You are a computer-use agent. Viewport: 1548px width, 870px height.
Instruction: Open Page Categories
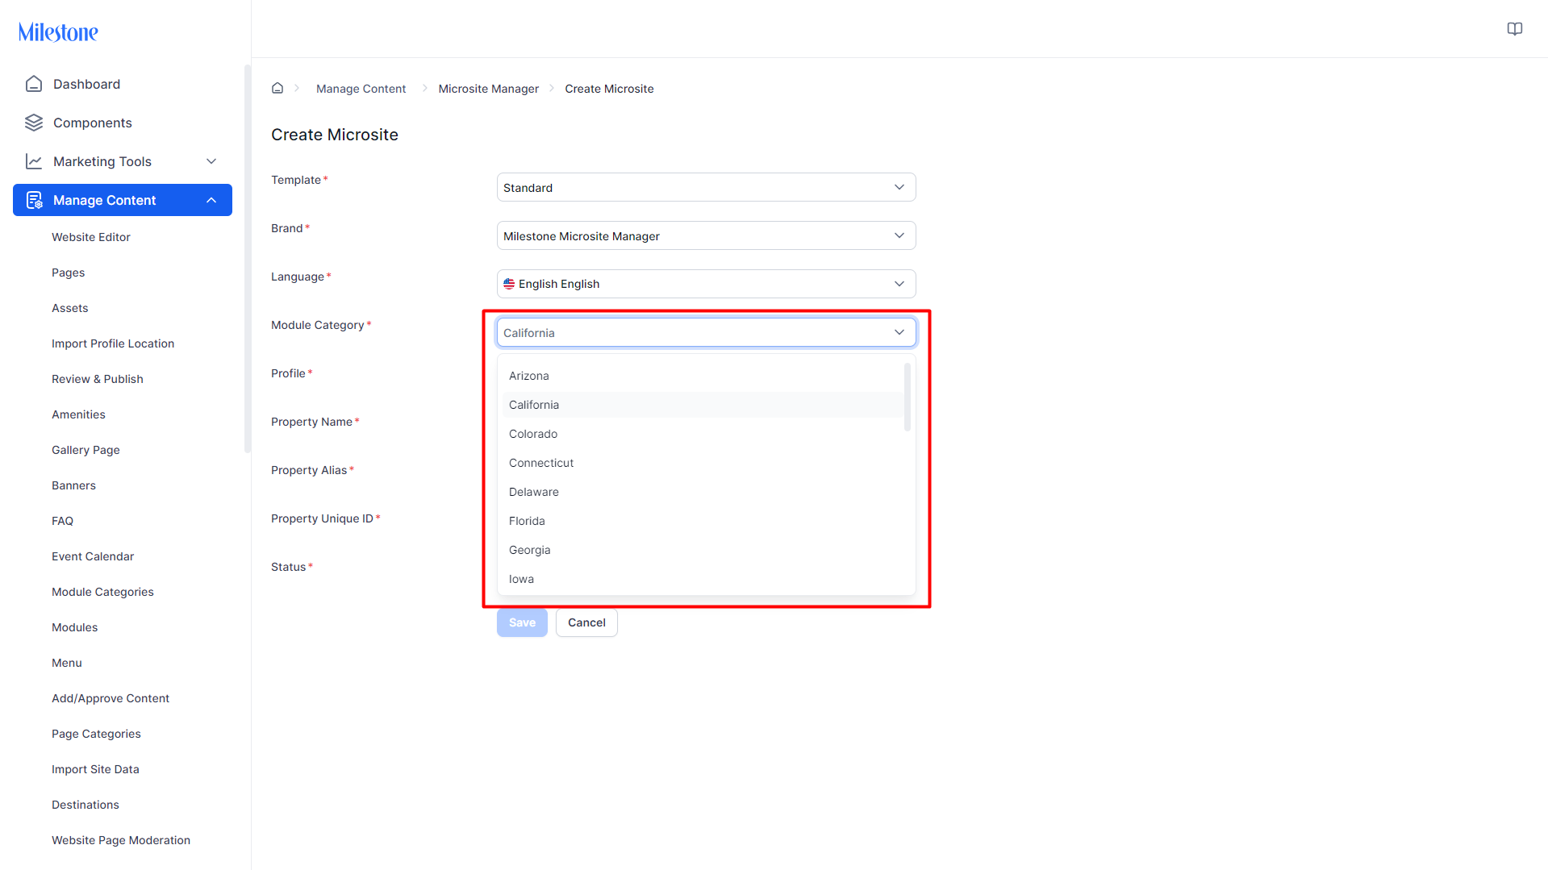tap(96, 734)
